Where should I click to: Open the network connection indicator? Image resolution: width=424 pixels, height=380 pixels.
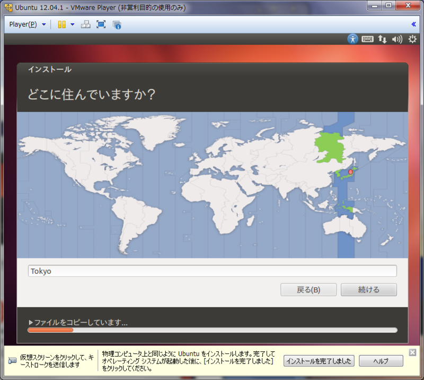coord(382,39)
